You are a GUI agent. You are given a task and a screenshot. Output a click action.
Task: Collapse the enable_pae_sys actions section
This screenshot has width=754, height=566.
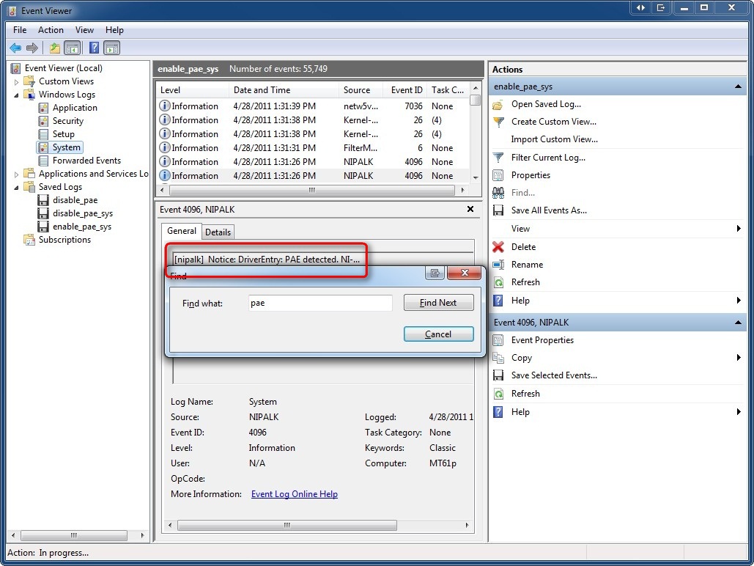738,87
